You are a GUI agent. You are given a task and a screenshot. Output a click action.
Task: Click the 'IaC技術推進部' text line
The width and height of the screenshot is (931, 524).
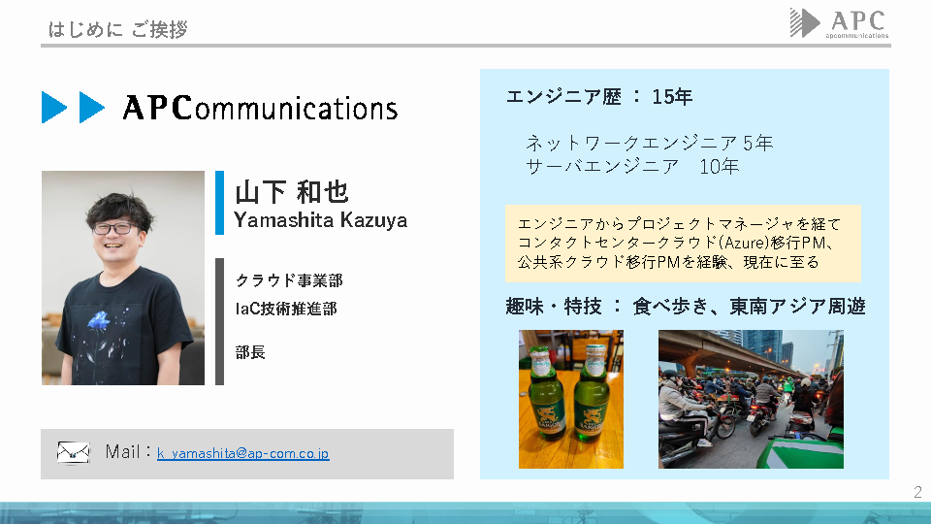(x=286, y=309)
